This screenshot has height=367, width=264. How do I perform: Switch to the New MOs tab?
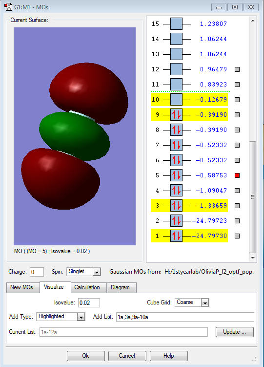(22, 287)
